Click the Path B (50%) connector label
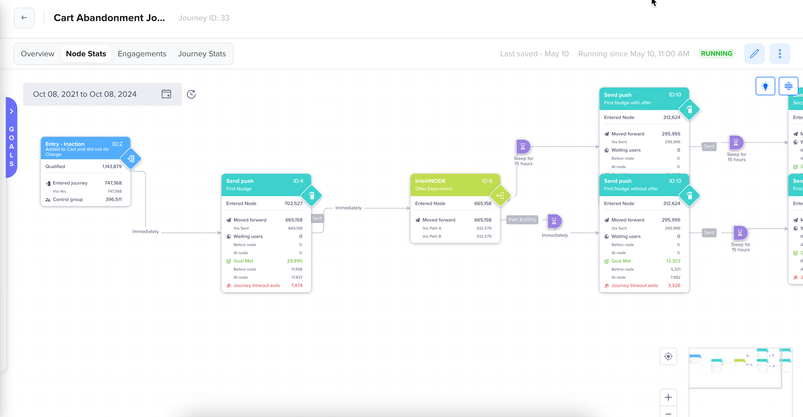Image resolution: width=803 pixels, height=417 pixels. coord(522,219)
